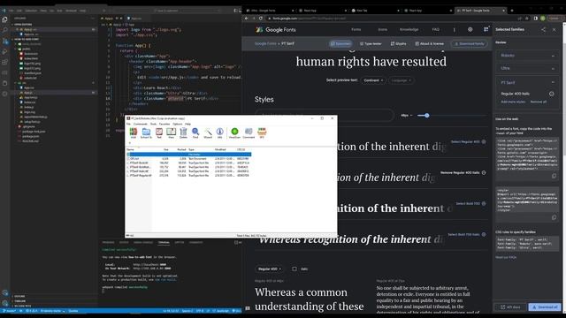
Task: Open VS Code Manage gear icon
Action: point(4,303)
